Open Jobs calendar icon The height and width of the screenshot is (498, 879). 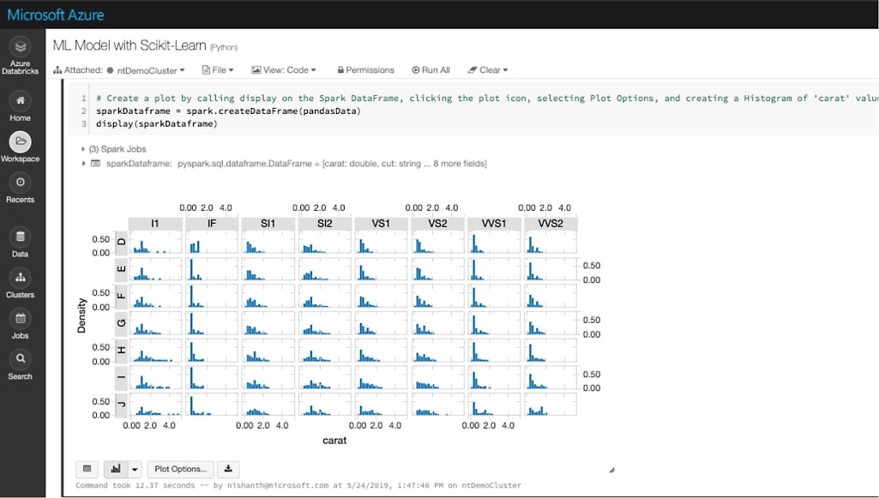21,318
